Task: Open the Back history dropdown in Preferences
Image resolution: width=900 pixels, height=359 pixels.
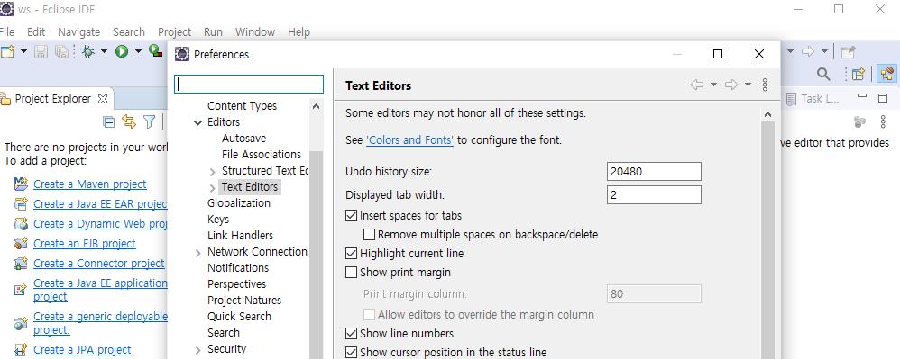Action: tap(713, 85)
